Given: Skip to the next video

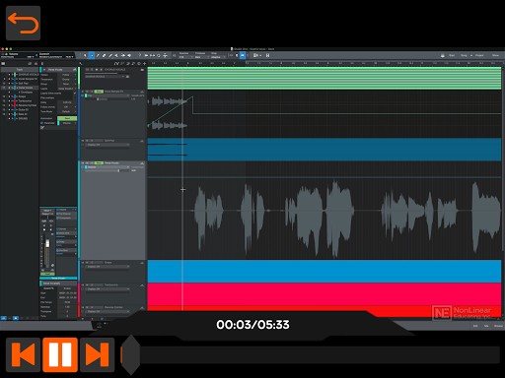Looking at the screenshot, I should pyautogui.click(x=97, y=354).
